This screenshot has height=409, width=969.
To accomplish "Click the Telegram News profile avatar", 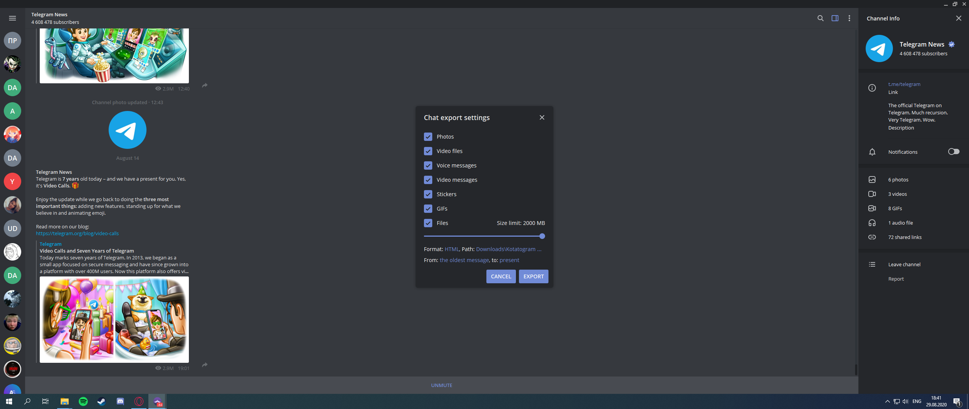I will 879,48.
